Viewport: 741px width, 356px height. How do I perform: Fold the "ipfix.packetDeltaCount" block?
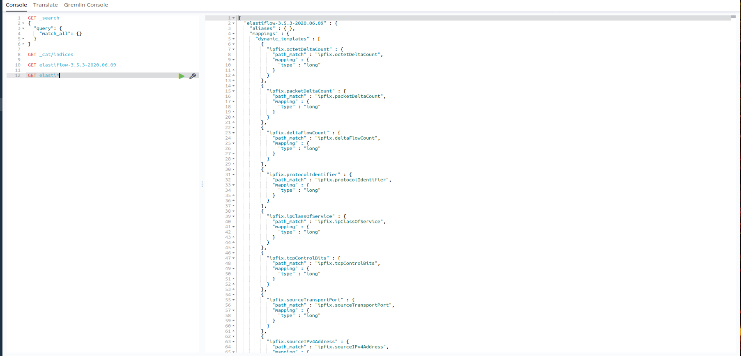(x=234, y=91)
